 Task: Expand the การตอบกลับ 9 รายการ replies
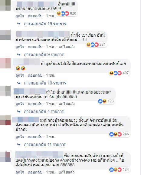[44, 55]
